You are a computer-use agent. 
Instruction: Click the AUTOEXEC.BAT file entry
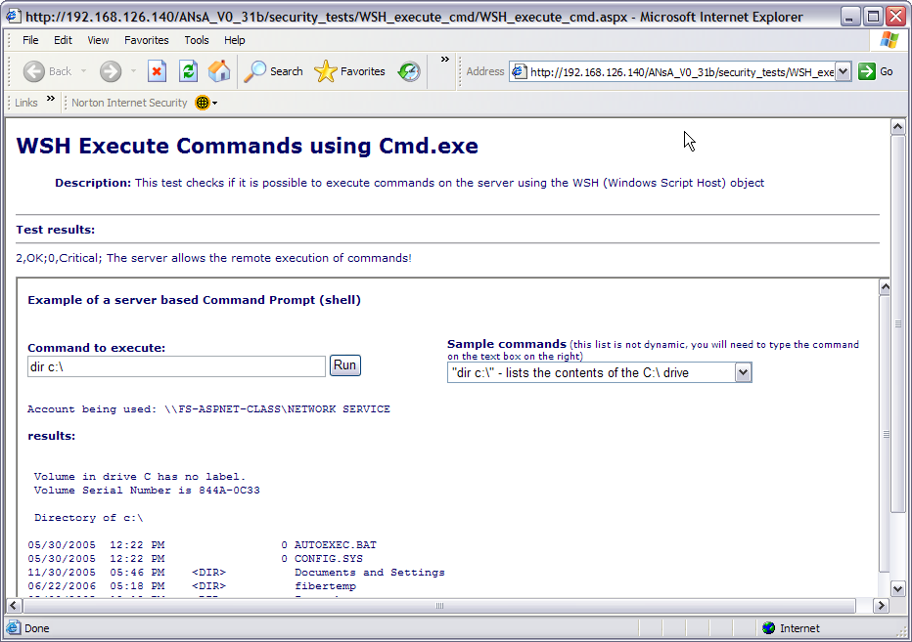[x=335, y=545]
